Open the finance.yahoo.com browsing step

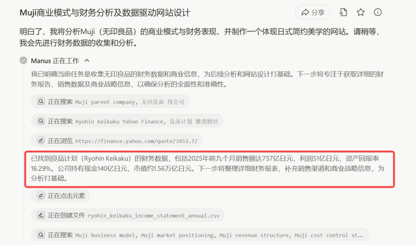point(117,141)
